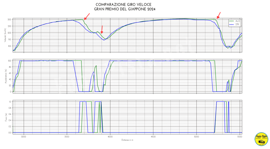Click the 3500 distance tick label
Image resolution: width=270 pixels, height=149 pixels.
(67, 137)
